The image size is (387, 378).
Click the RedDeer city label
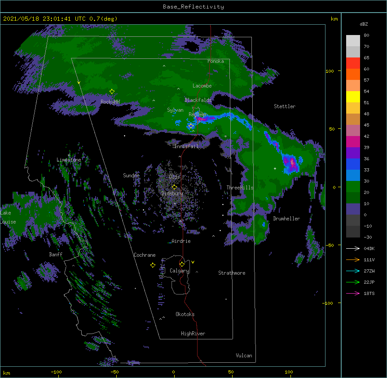pyautogui.click(x=198, y=114)
